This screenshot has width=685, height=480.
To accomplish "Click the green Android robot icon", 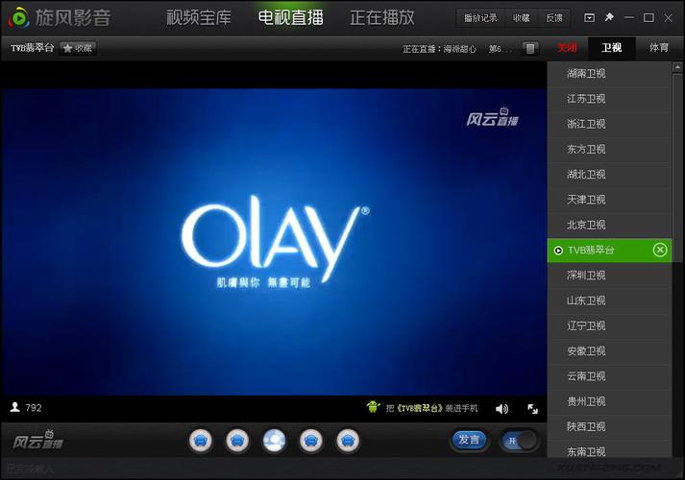I will coord(373,407).
